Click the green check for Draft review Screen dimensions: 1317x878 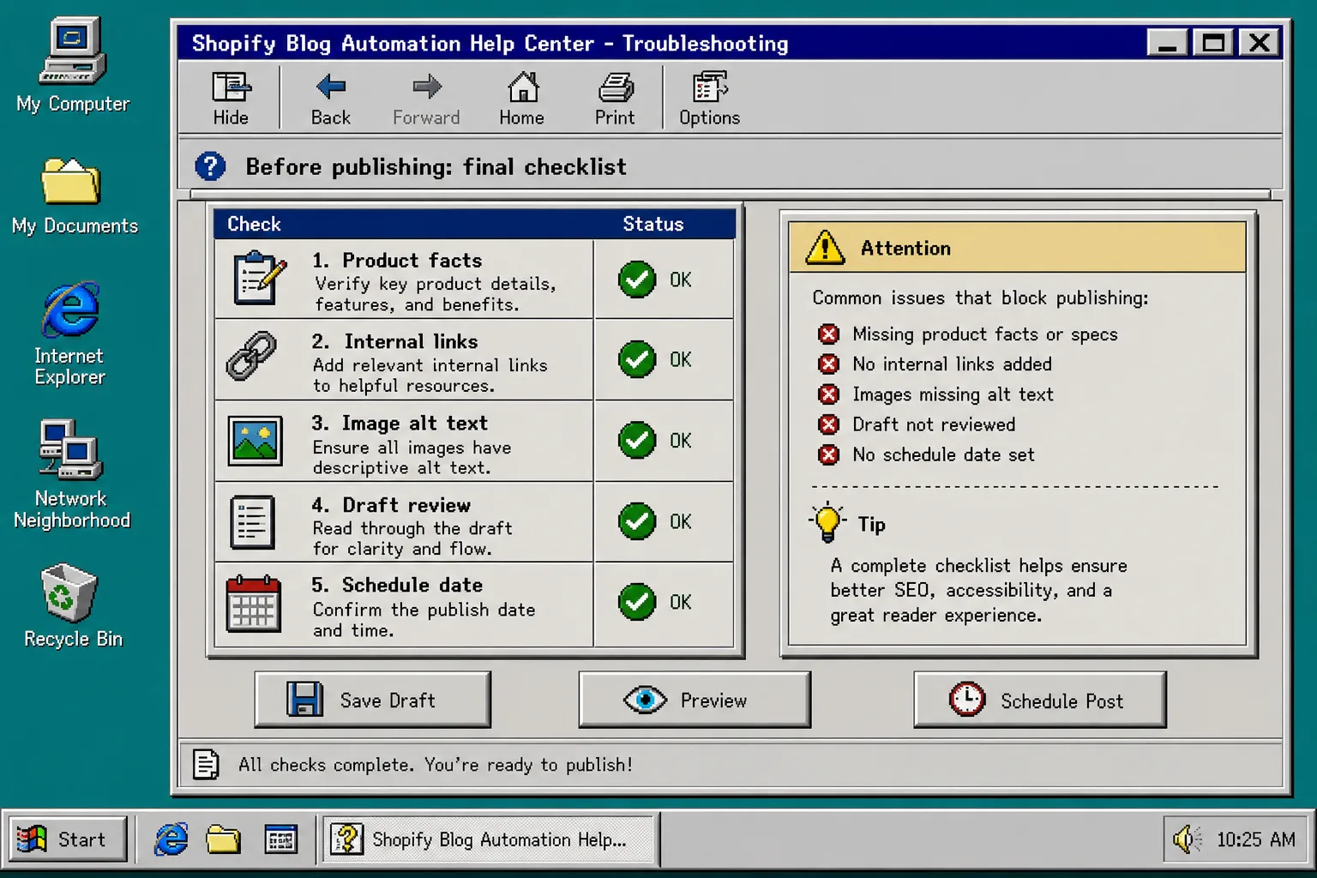coord(637,521)
